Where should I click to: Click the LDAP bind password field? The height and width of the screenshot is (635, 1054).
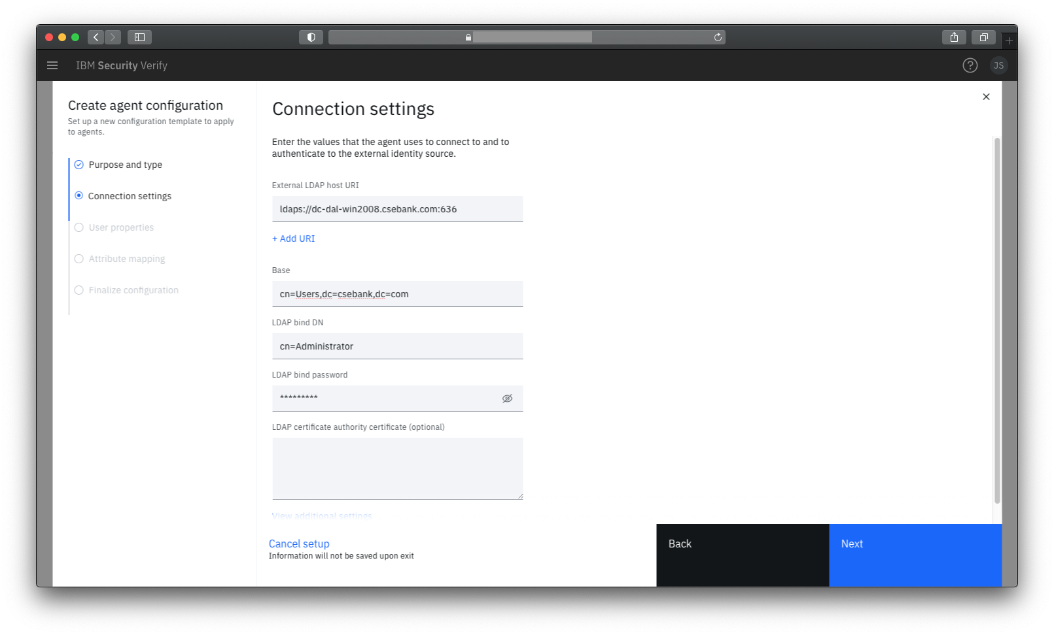pos(397,399)
